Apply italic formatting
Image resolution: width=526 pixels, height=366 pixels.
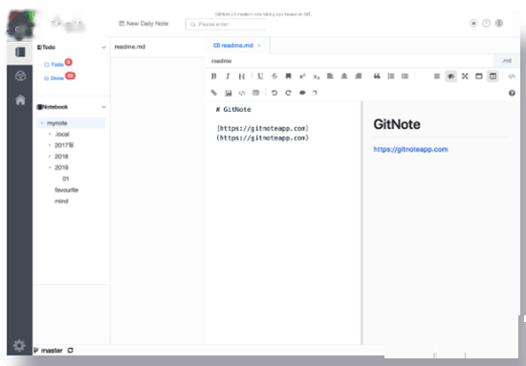point(228,76)
